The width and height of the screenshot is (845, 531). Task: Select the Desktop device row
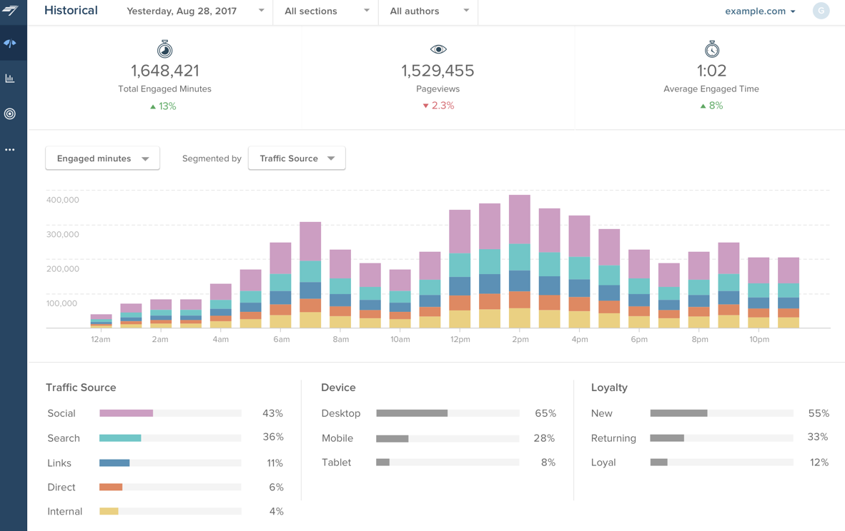coord(341,413)
